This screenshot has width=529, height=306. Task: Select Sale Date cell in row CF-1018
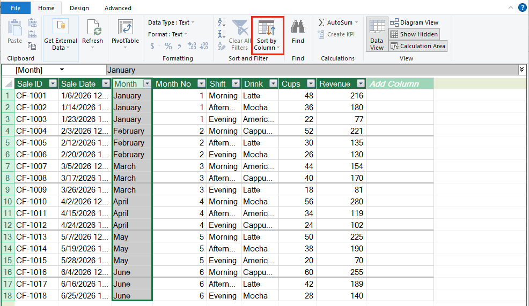(x=85, y=296)
